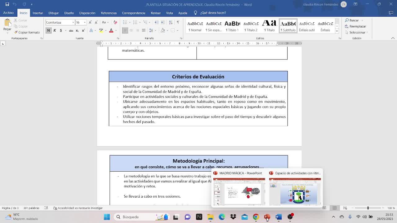Click the subscript icon
The width and height of the screenshot is (397, 223).
77,30
